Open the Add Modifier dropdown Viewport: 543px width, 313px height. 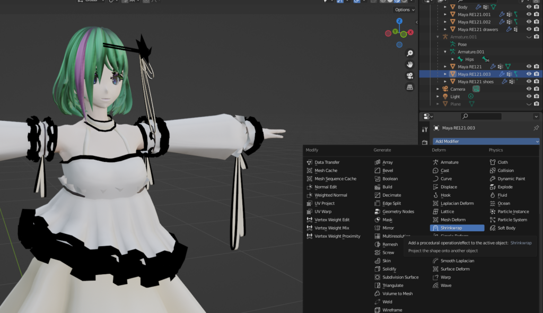coord(486,142)
